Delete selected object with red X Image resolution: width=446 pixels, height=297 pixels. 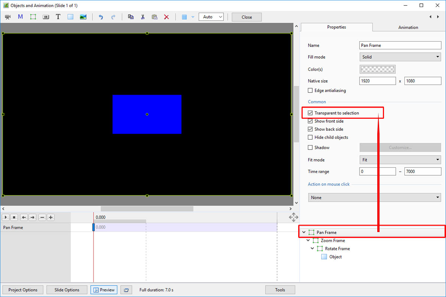click(166, 17)
